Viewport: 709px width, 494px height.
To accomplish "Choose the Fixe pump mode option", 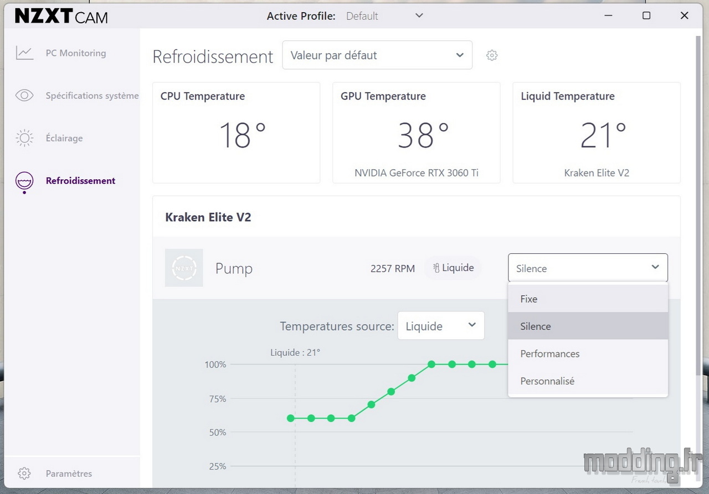I will click(x=588, y=299).
